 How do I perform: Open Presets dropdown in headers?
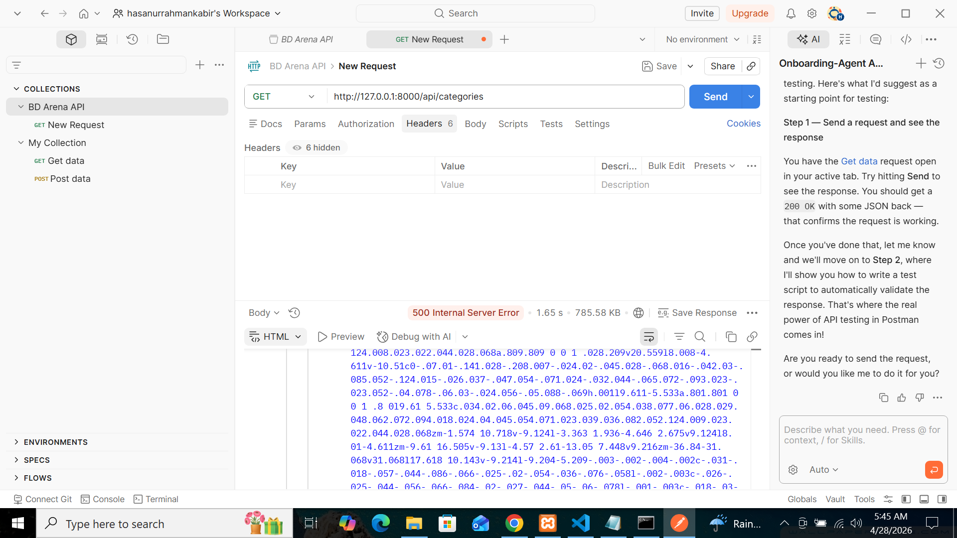click(715, 166)
